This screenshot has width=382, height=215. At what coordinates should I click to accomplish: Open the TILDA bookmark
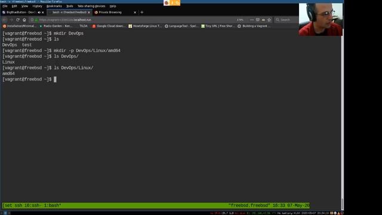click(x=84, y=26)
